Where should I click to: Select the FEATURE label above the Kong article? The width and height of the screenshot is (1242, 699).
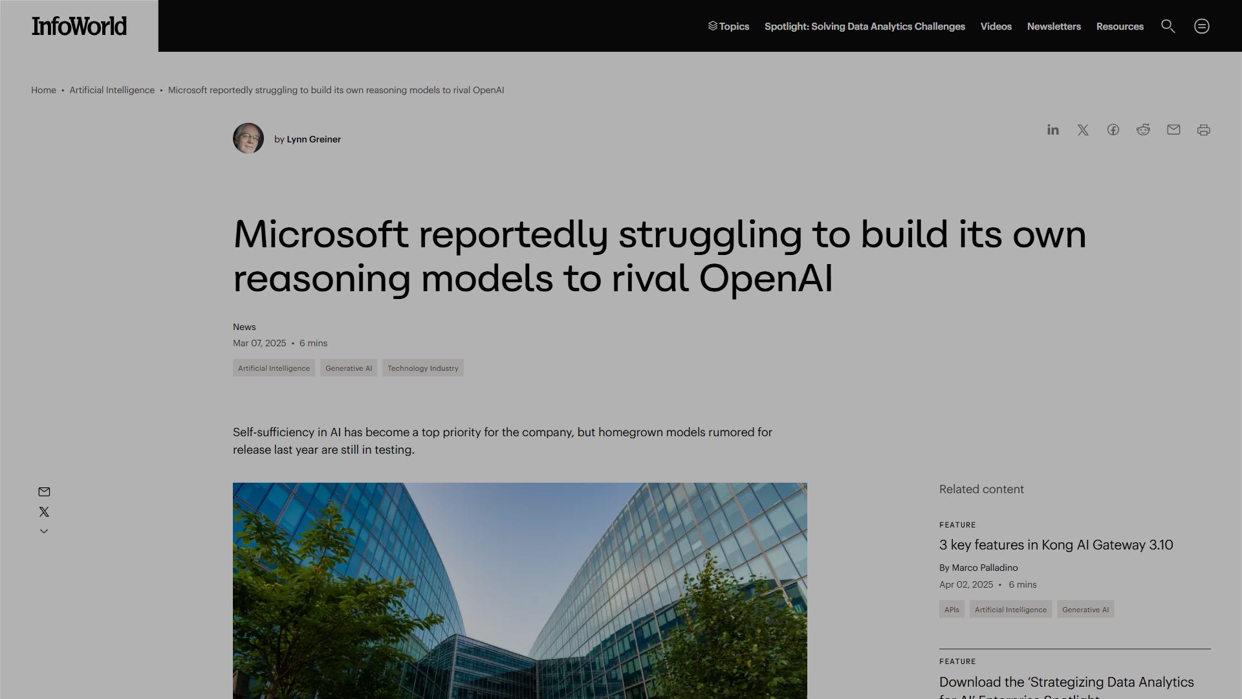click(x=957, y=525)
